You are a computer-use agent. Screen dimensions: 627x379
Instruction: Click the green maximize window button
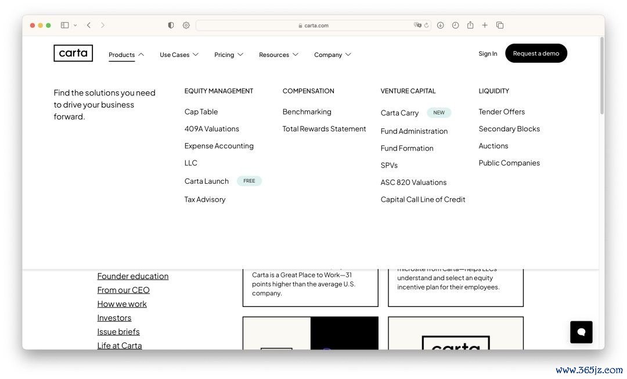point(48,25)
